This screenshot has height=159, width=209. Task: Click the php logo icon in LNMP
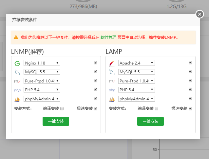tap(17, 90)
